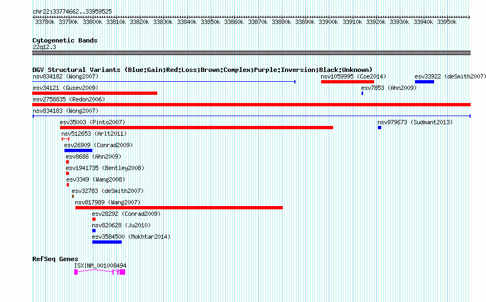Click the nsv1059995 (Coe2014) red bar
Viewport: 486px width, 302px height.
pyautogui.click(x=347, y=82)
